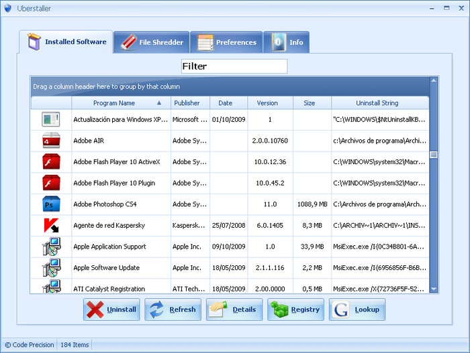Select the Adobe AIR row name
This screenshot has height=353, width=470.
click(89, 141)
